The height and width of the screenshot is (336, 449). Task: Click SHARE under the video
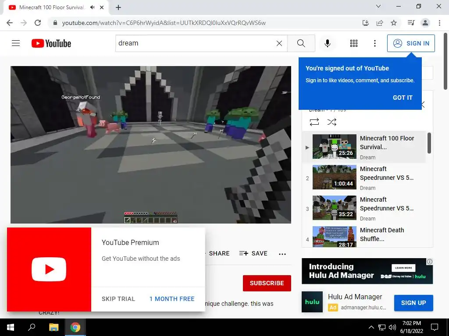tap(219, 253)
